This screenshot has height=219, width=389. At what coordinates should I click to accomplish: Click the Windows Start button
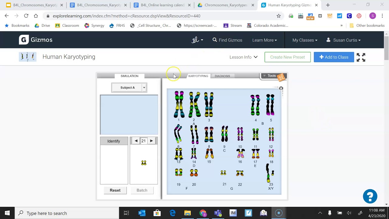tap(7, 213)
